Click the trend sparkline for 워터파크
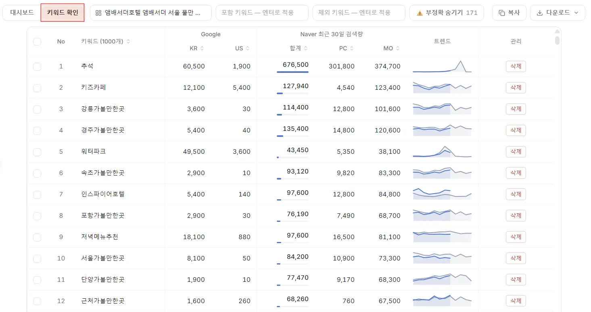The height and width of the screenshot is (312, 591). pyautogui.click(x=442, y=152)
